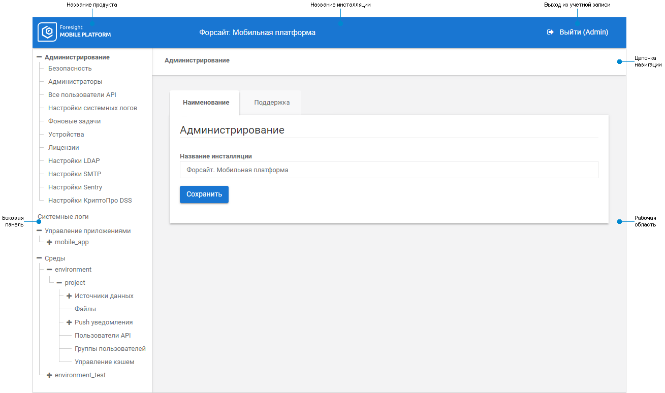Click the Сохранить button
Viewport: 665px width, 393px height.
204,194
